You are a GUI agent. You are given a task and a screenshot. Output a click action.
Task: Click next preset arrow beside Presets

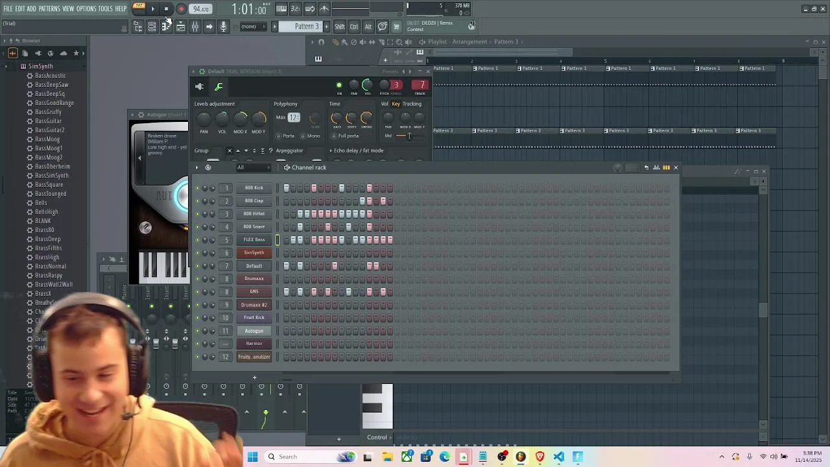[410, 71]
